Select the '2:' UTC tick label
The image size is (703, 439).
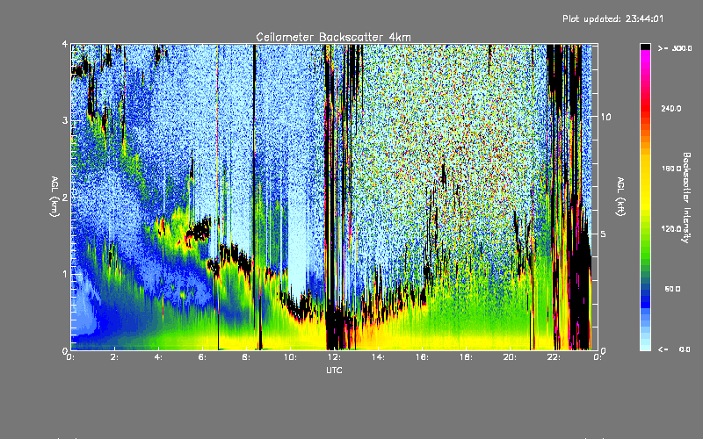114,357
